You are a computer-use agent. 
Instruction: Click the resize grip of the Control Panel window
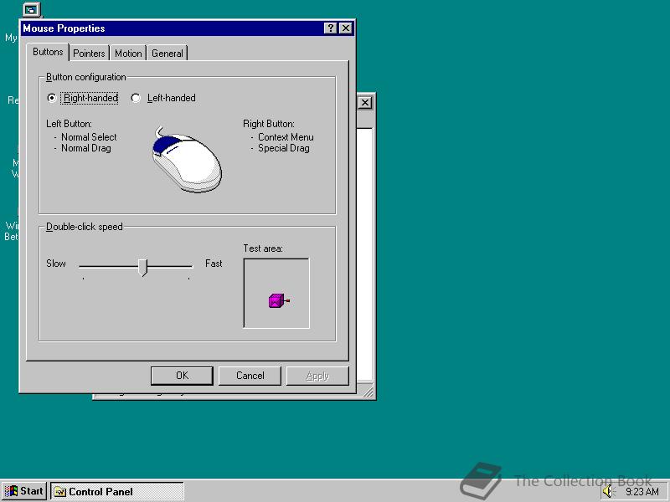(x=368, y=392)
